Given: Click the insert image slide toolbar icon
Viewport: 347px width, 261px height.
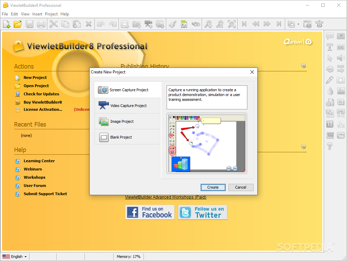Looking at the screenshot, I should click(160, 24).
